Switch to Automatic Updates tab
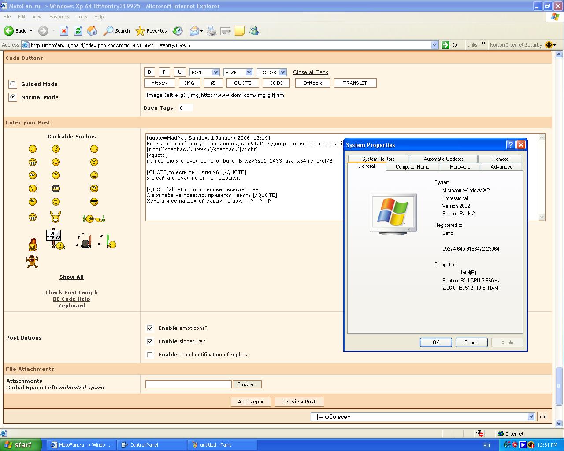 [x=444, y=159]
